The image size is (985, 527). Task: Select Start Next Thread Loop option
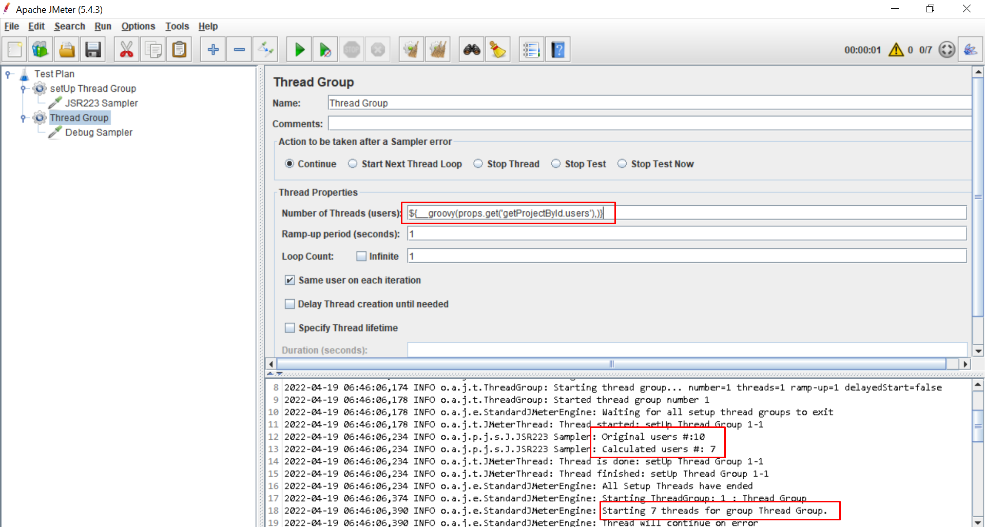353,164
